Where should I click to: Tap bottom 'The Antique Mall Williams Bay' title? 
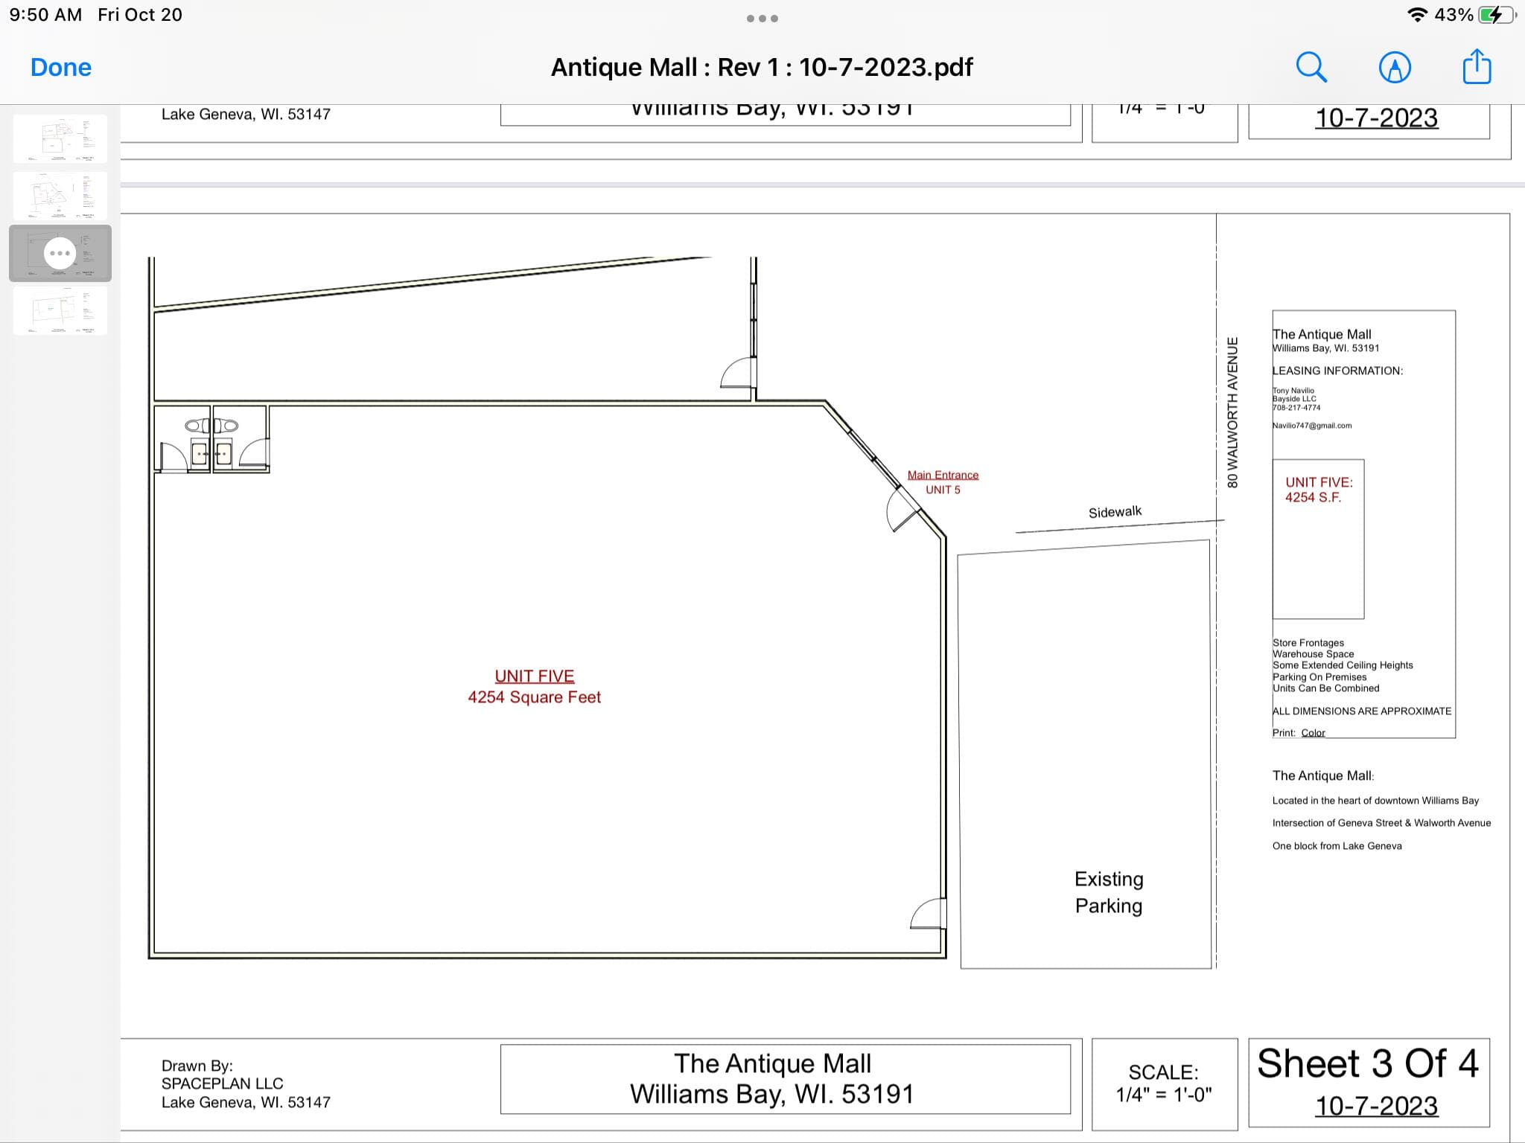click(x=772, y=1079)
